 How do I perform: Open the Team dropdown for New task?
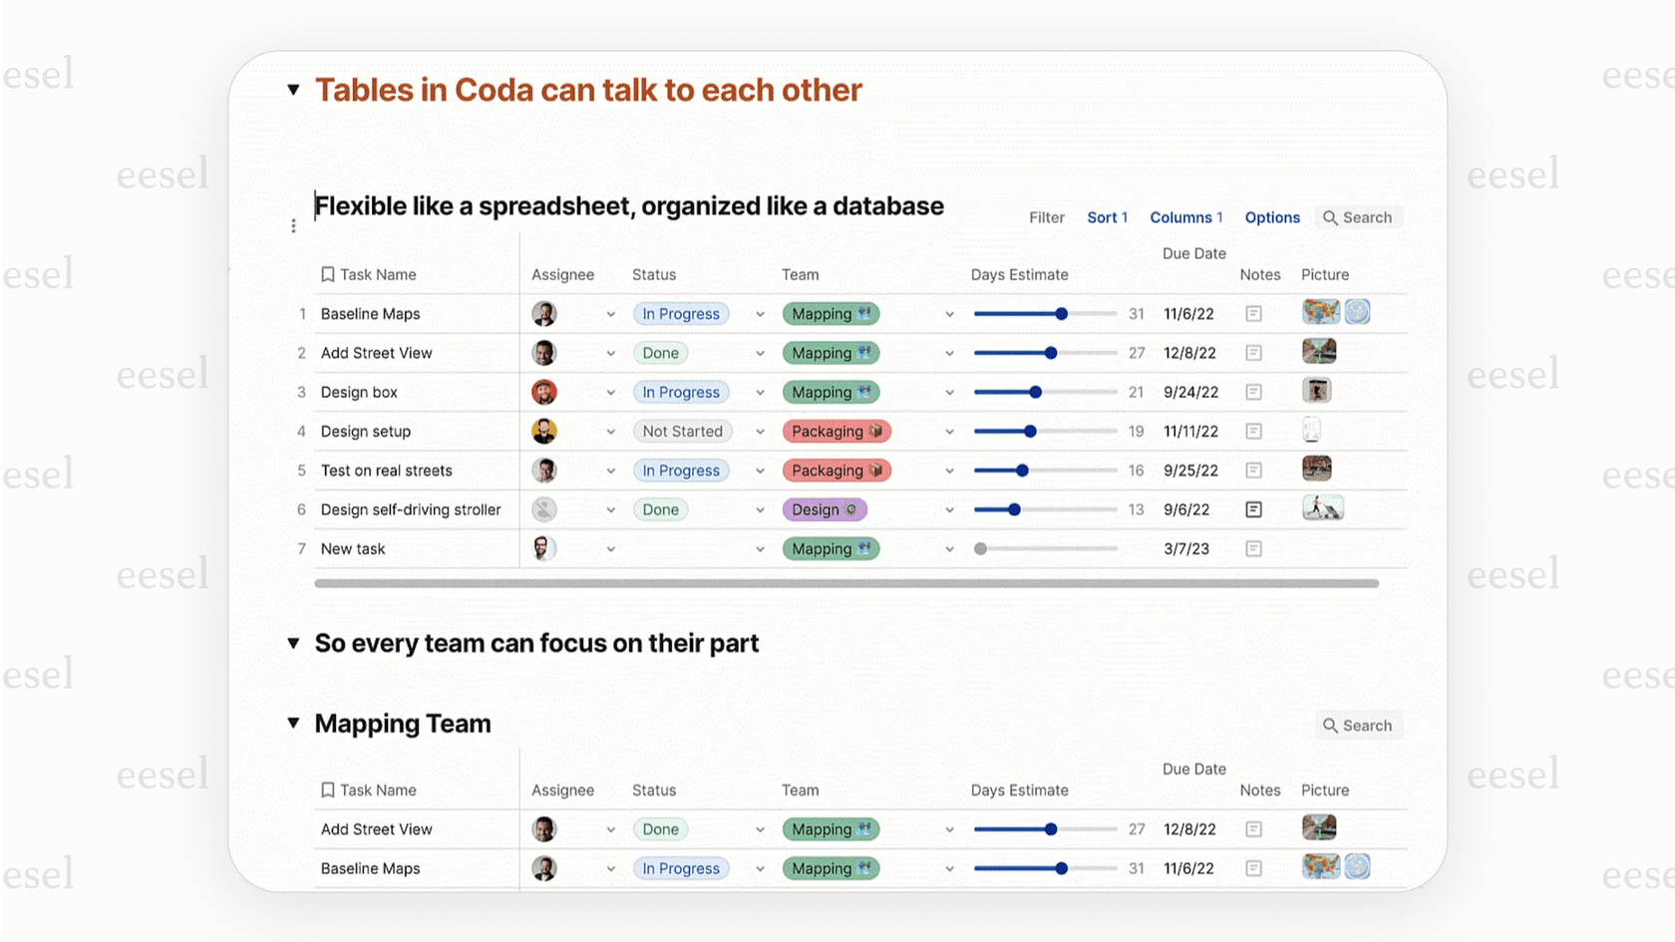point(949,548)
